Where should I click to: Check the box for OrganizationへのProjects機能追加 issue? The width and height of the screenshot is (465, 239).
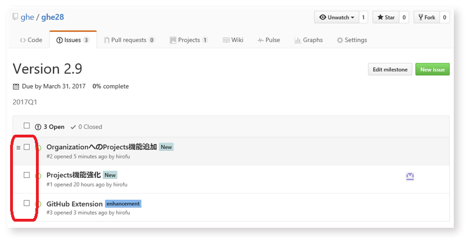(x=27, y=147)
